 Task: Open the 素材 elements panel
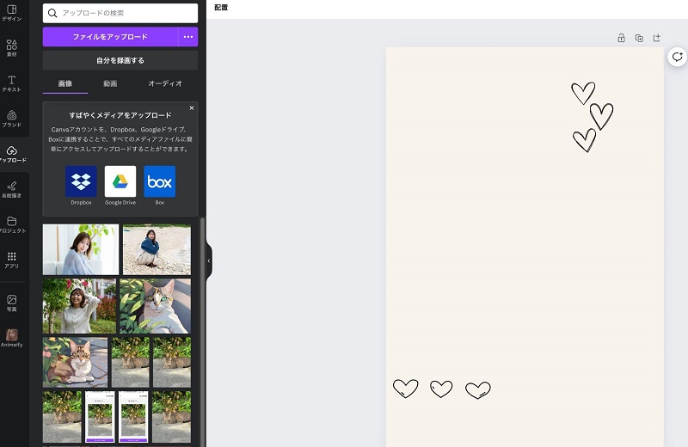point(12,48)
